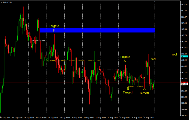189x120 pixels.
Task: Click the 163.275 price scale value
Action: pos(184,17)
